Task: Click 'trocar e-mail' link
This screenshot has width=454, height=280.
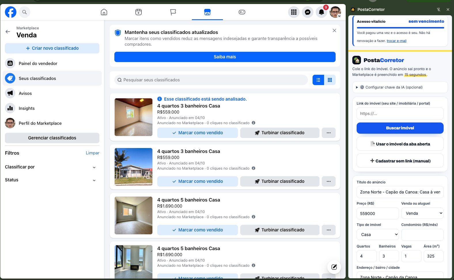Action: (x=396, y=41)
